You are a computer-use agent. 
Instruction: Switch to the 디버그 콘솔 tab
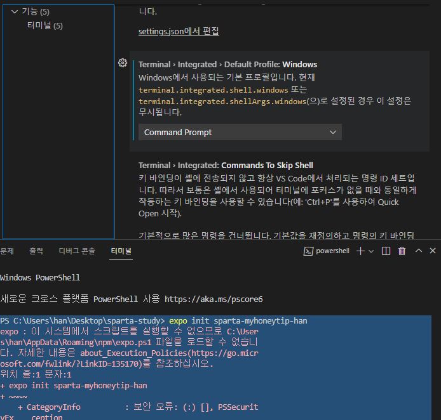click(77, 251)
